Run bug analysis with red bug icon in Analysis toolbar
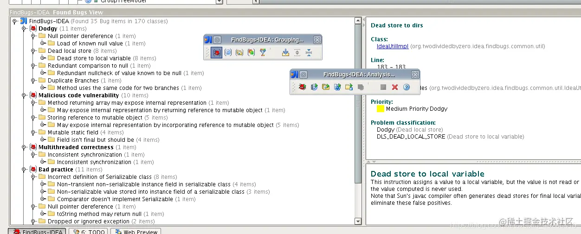 click(x=303, y=87)
